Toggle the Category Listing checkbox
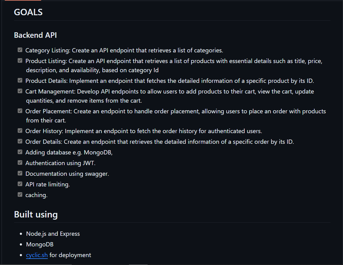Screen dimensions: 343x265 (20, 50)
